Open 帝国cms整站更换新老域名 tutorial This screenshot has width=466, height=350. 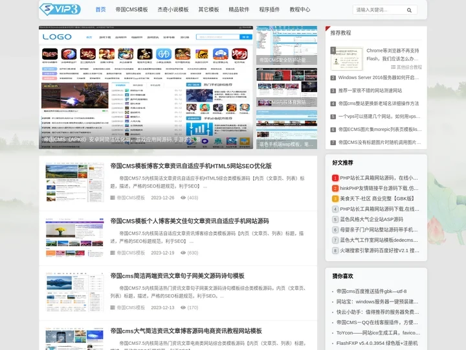[379, 103]
